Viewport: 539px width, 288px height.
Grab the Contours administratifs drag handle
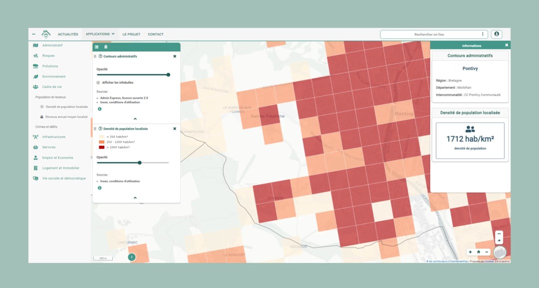point(95,56)
